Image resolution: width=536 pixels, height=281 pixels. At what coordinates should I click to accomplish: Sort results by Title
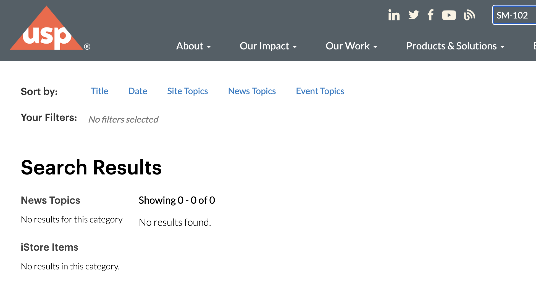(x=99, y=91)
